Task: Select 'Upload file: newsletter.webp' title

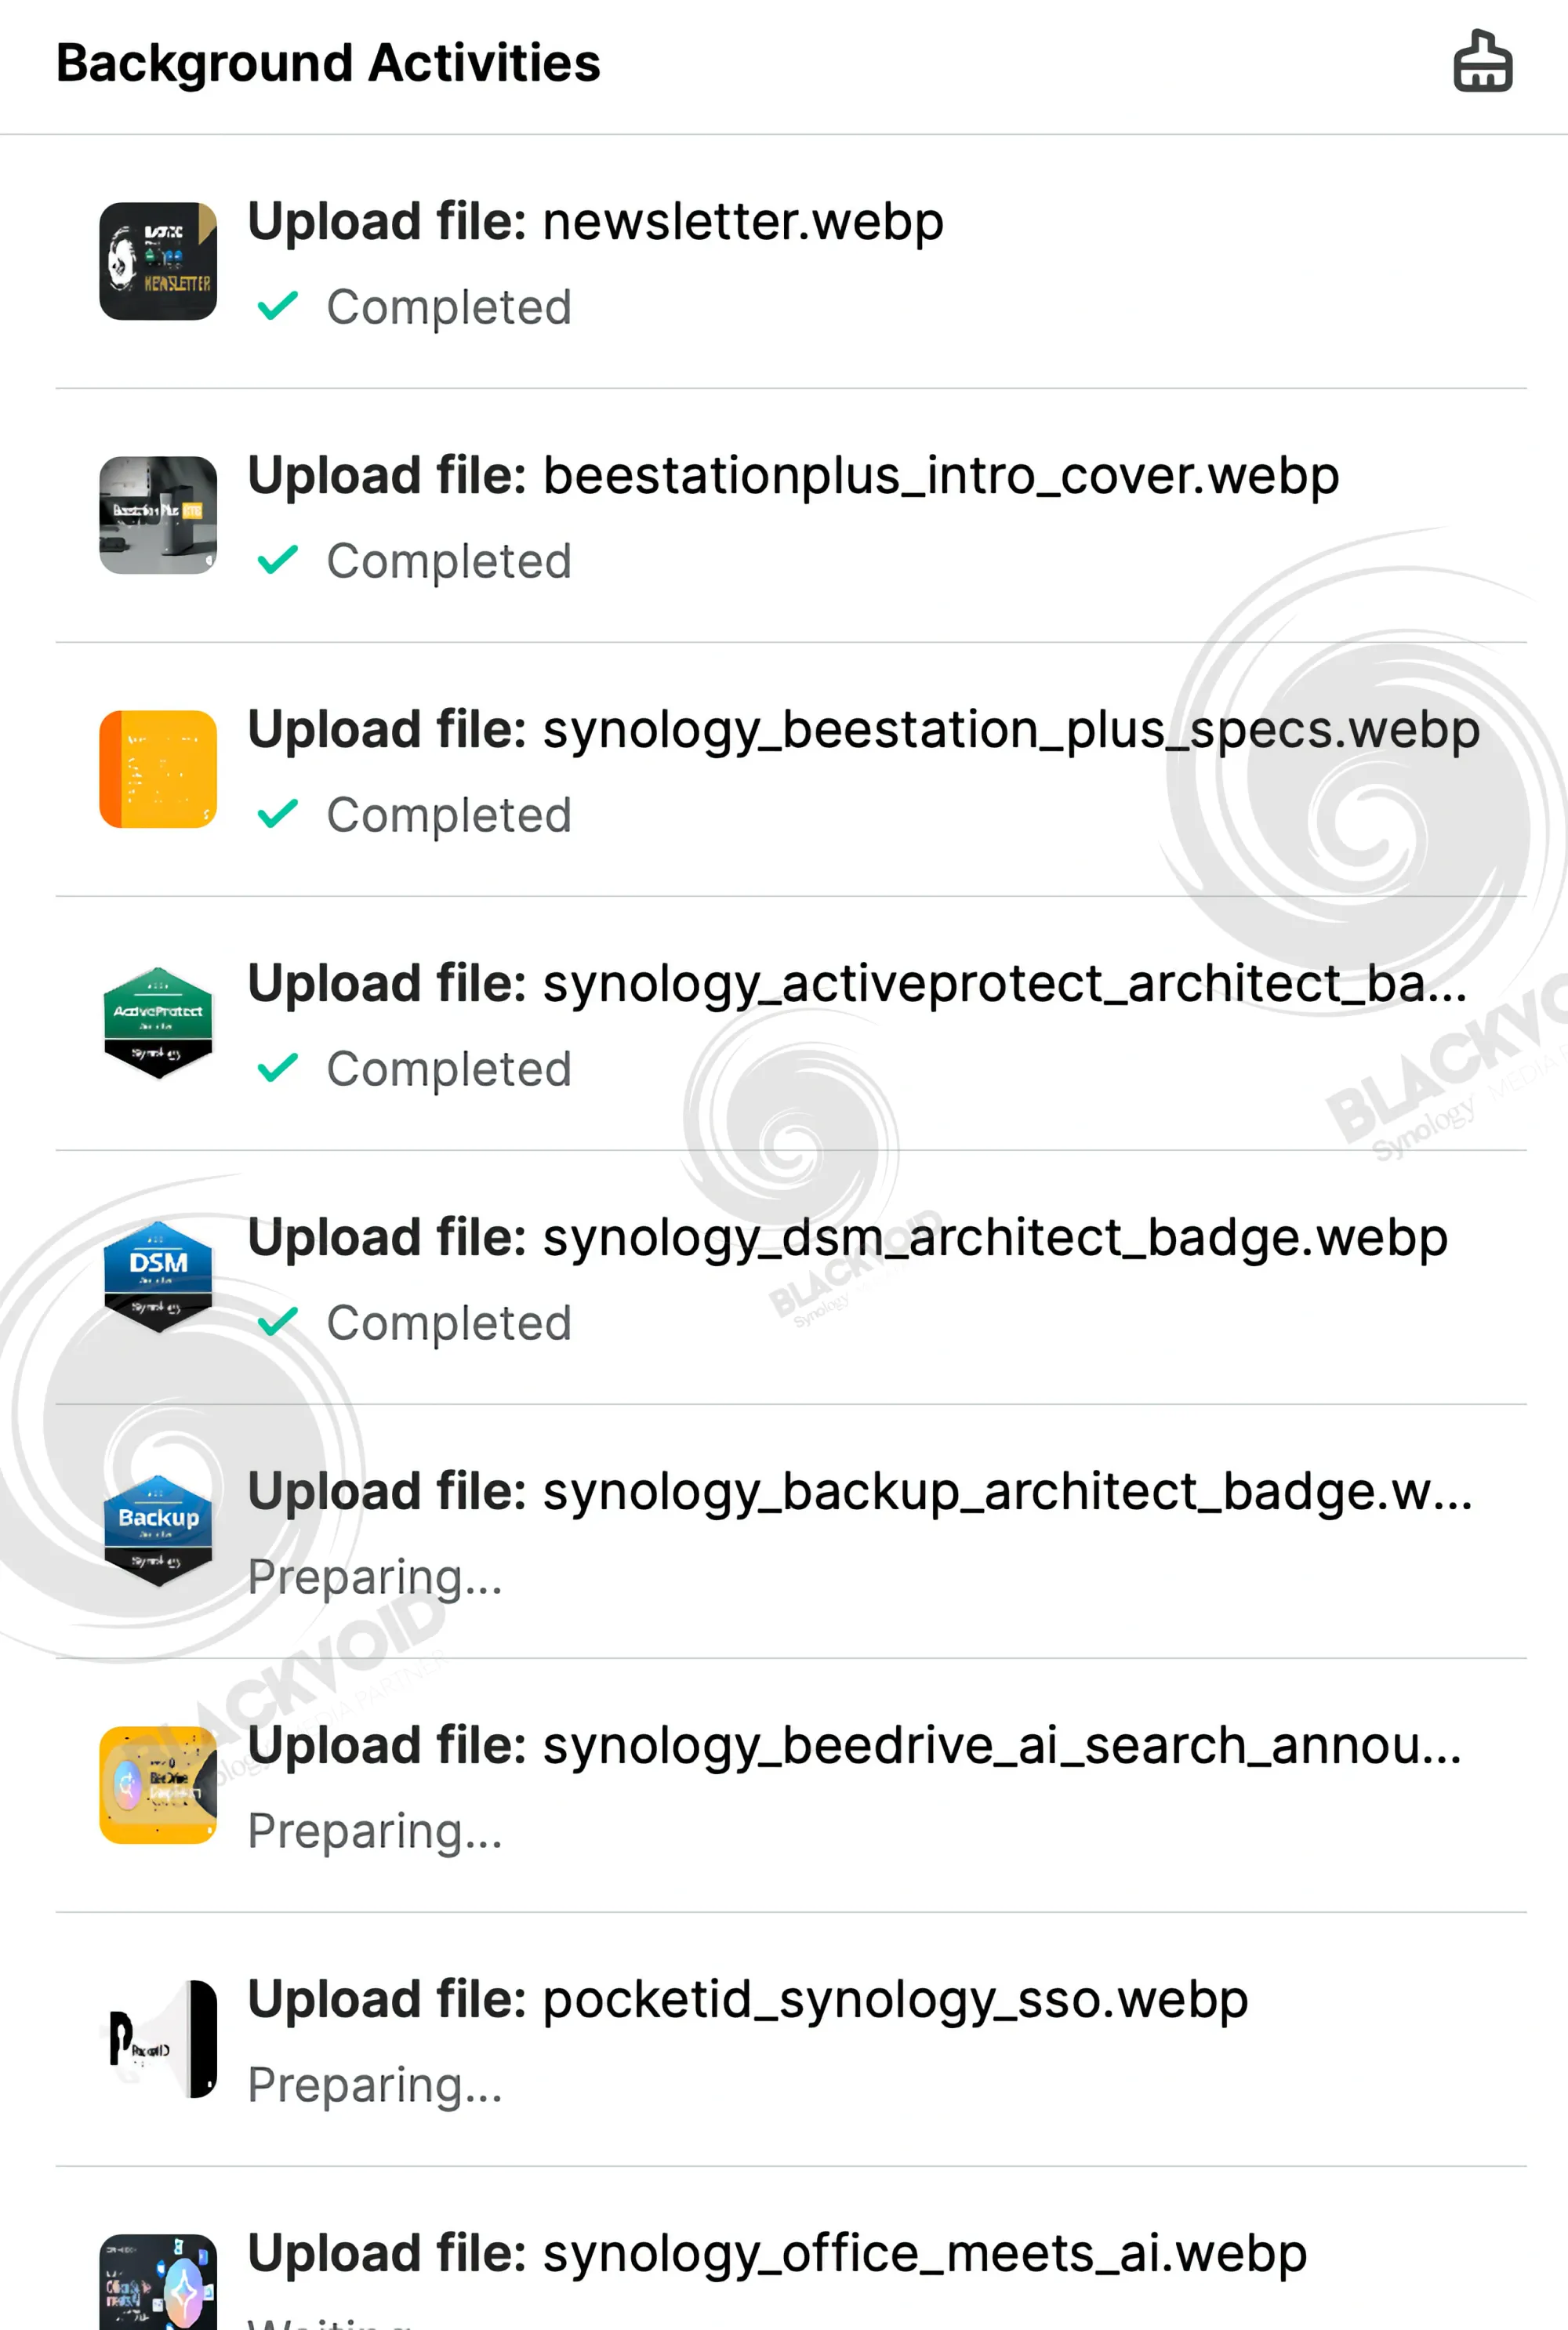Action: click(595, 221)
